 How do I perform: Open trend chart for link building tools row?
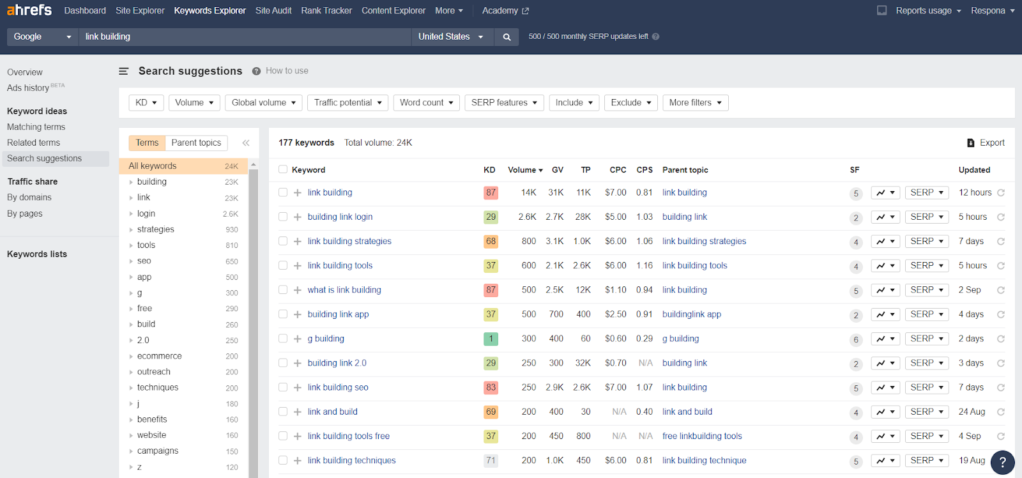click(885, 266)
